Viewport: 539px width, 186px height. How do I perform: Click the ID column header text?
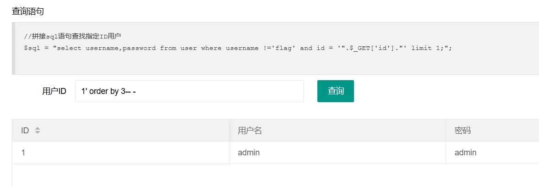pos(25,131)
